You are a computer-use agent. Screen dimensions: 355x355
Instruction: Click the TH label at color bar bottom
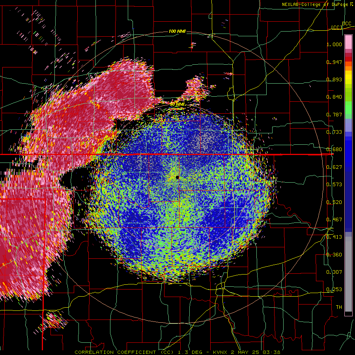point(339,307)
